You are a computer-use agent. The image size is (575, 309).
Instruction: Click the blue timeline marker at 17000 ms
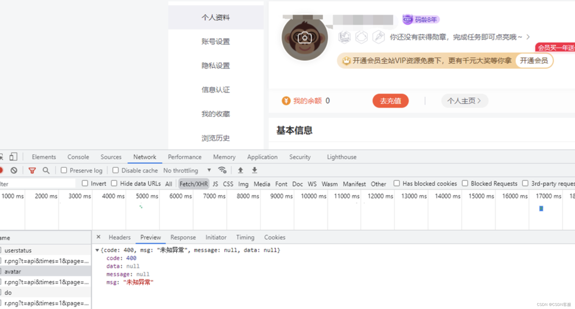pos(541,208)
